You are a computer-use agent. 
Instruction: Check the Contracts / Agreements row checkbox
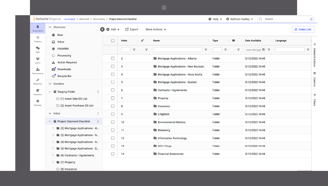coord(113,90)
